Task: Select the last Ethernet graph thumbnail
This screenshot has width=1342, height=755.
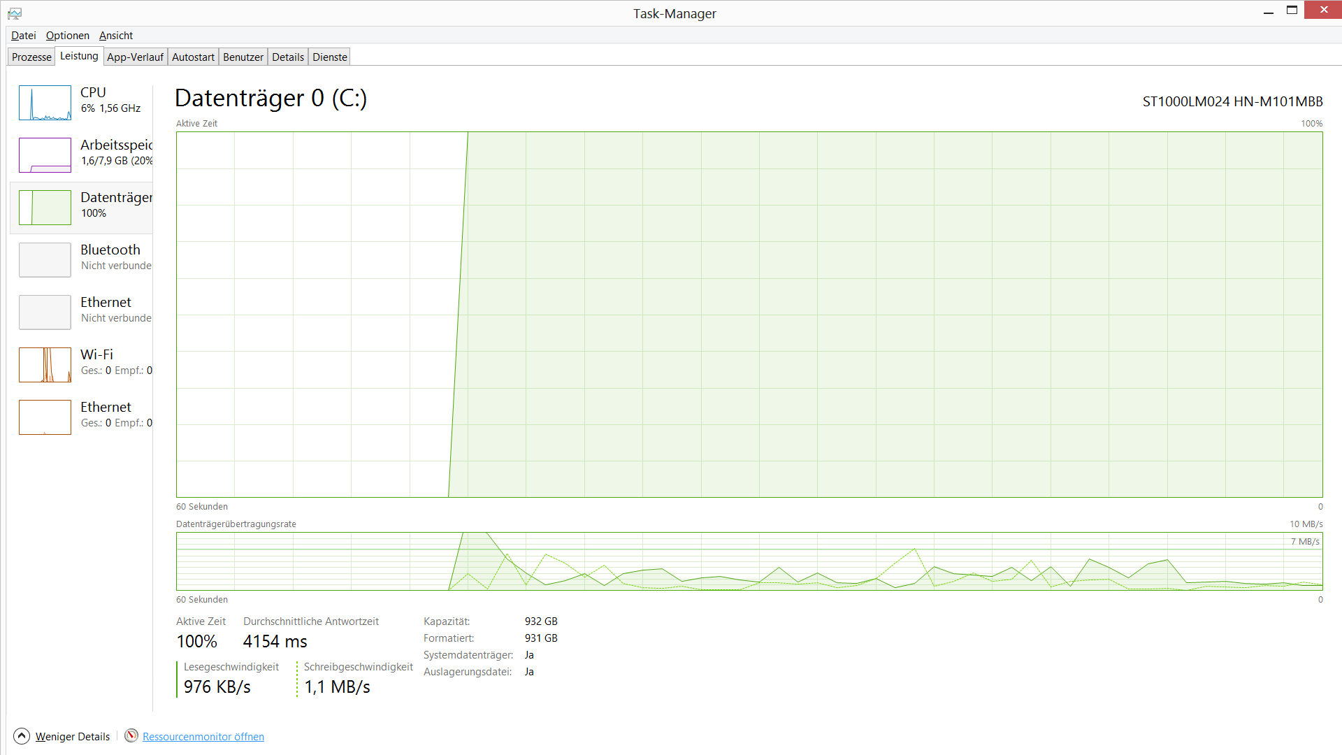Action: (45, 417)
